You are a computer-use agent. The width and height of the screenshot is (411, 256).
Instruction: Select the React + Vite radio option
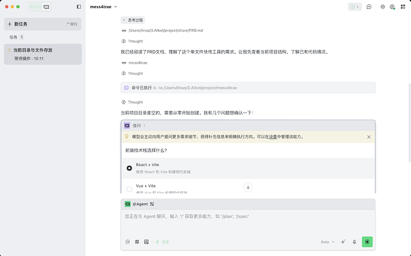point(129,168)
